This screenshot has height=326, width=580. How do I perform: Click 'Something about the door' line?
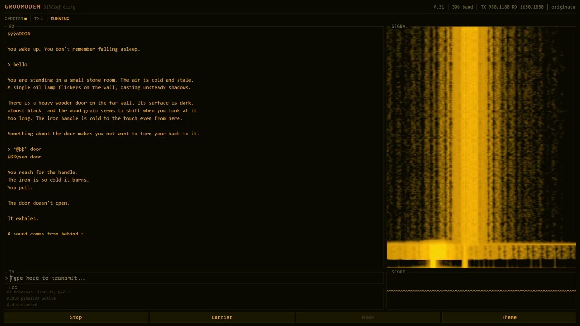[x=103, y=134]
